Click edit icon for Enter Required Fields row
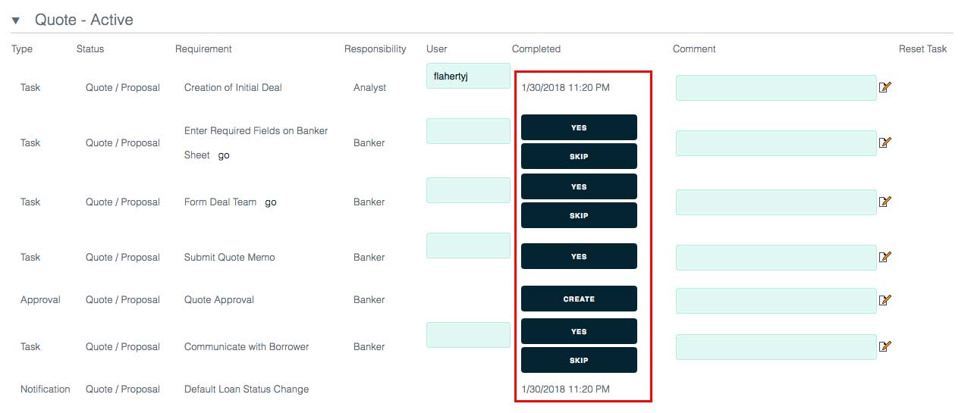 pyautogui.click(x=885, y=142)
